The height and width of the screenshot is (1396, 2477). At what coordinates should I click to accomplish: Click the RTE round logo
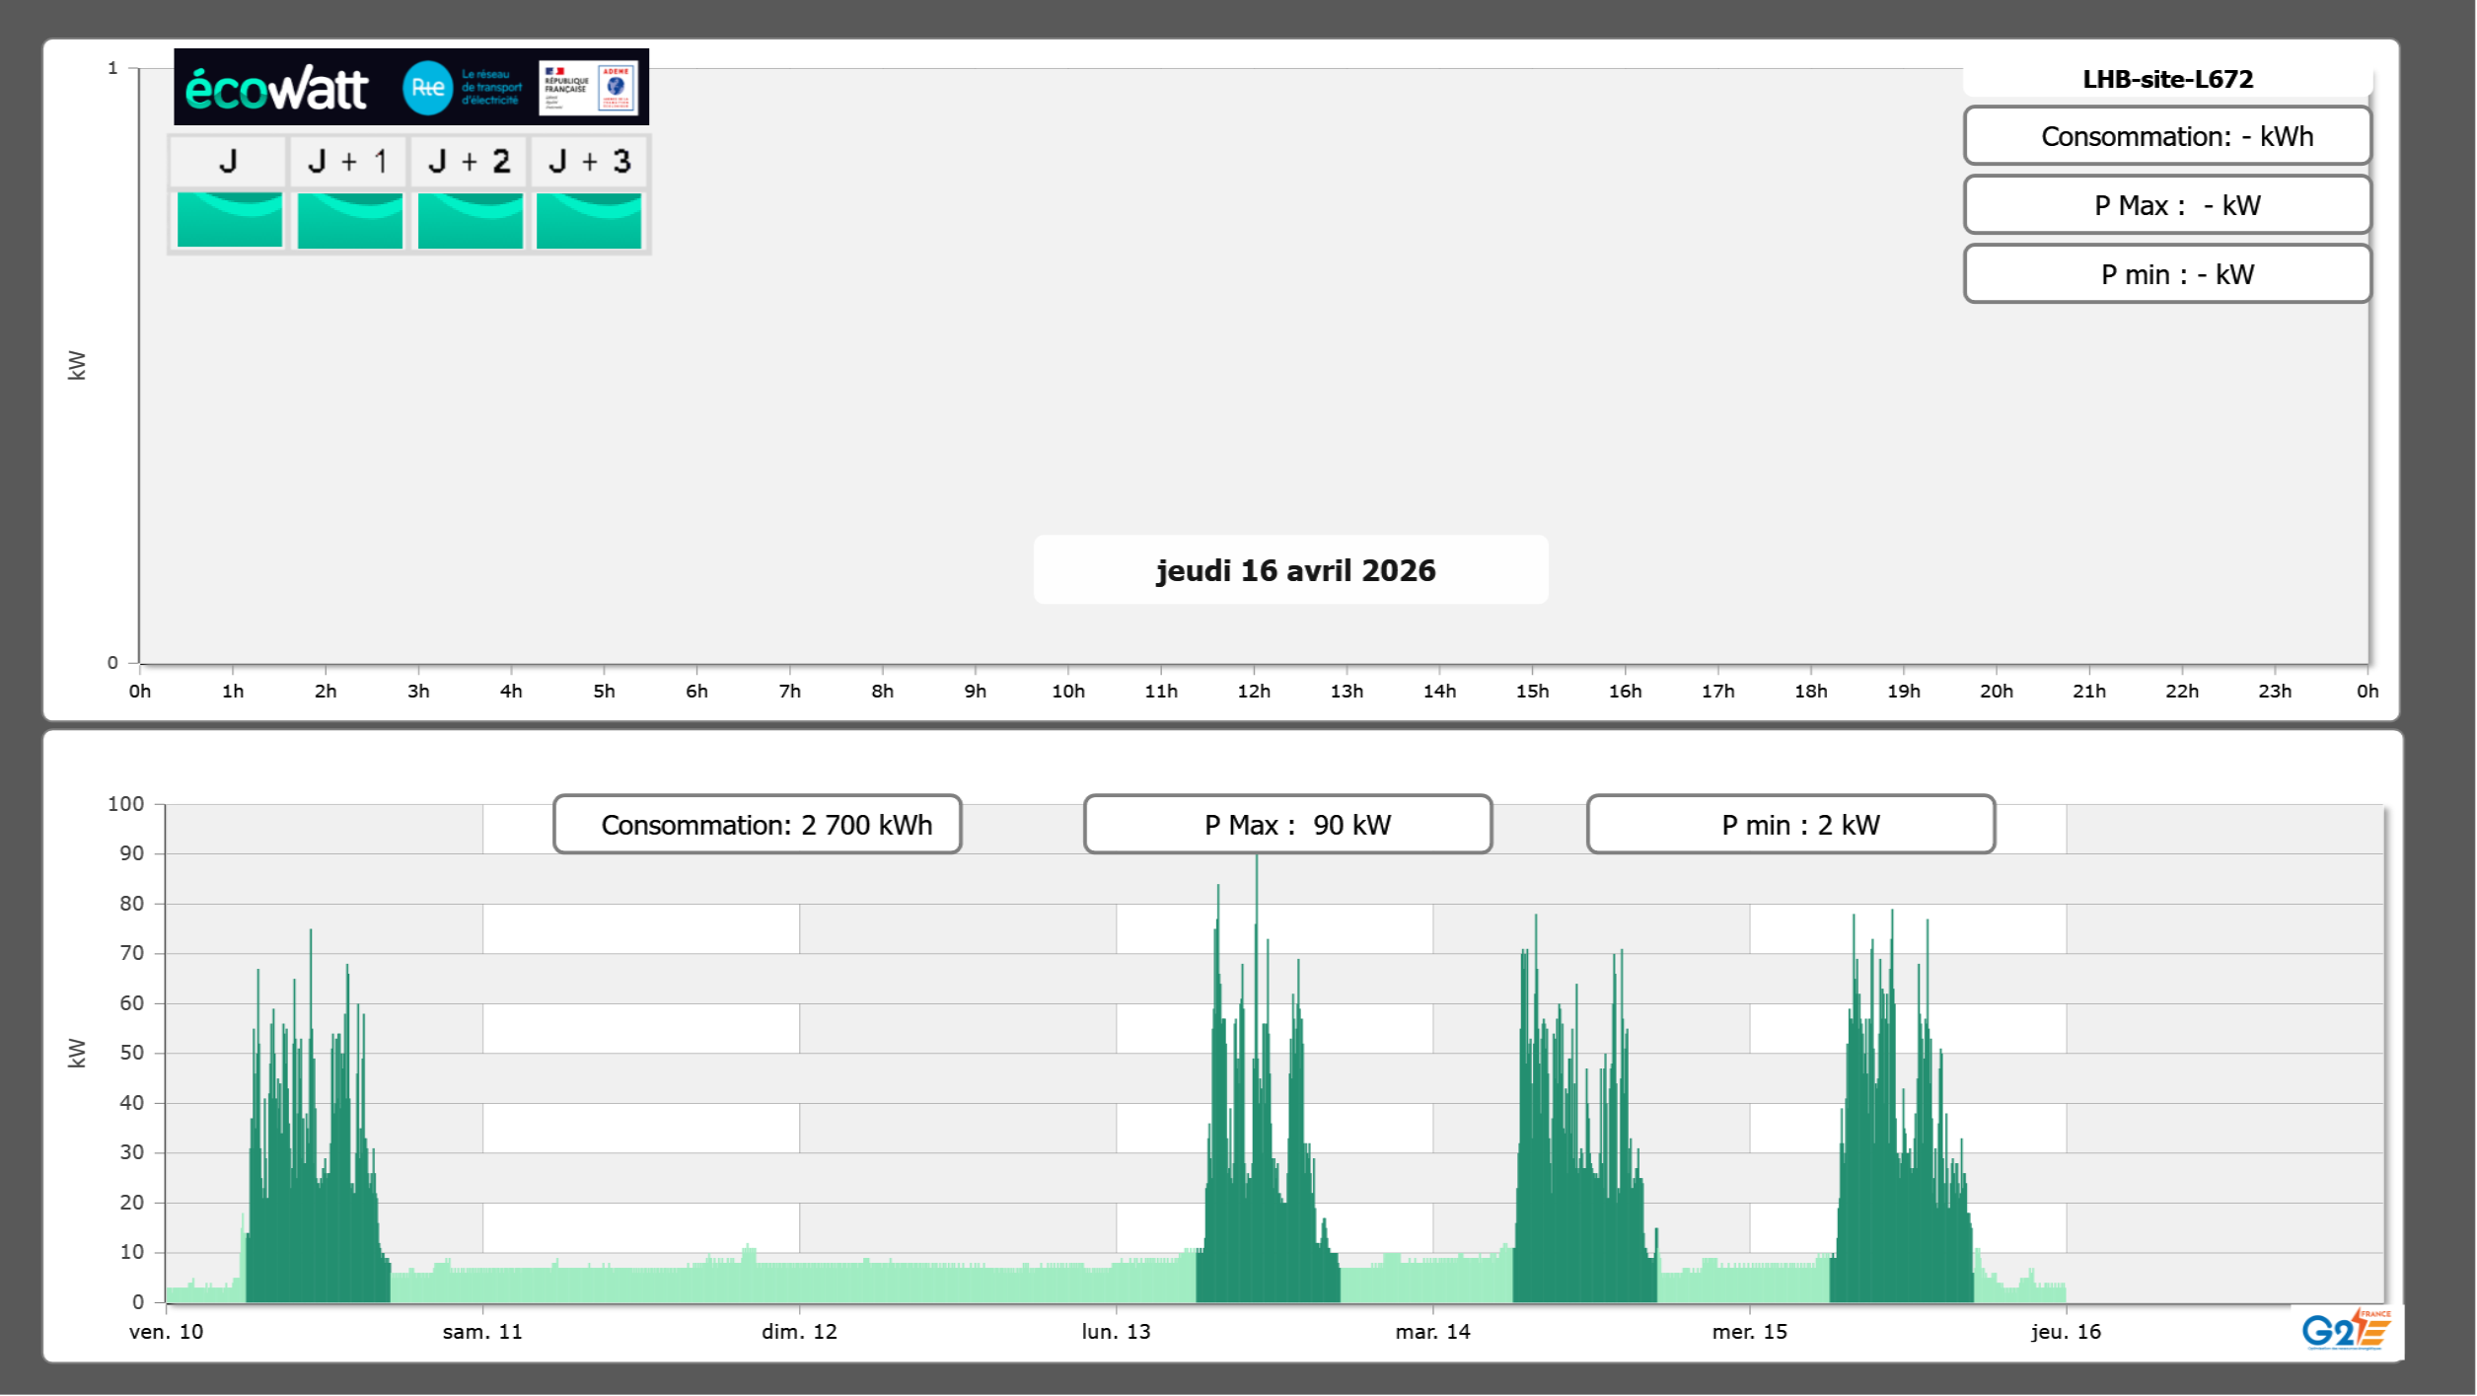point(427,88)
